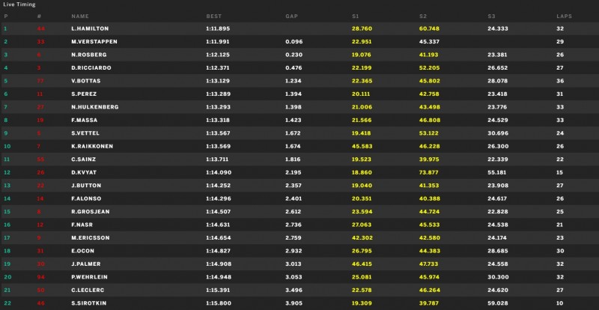Select the L.HAMILTON driver row
599x310 pixels.
(299, 28)
